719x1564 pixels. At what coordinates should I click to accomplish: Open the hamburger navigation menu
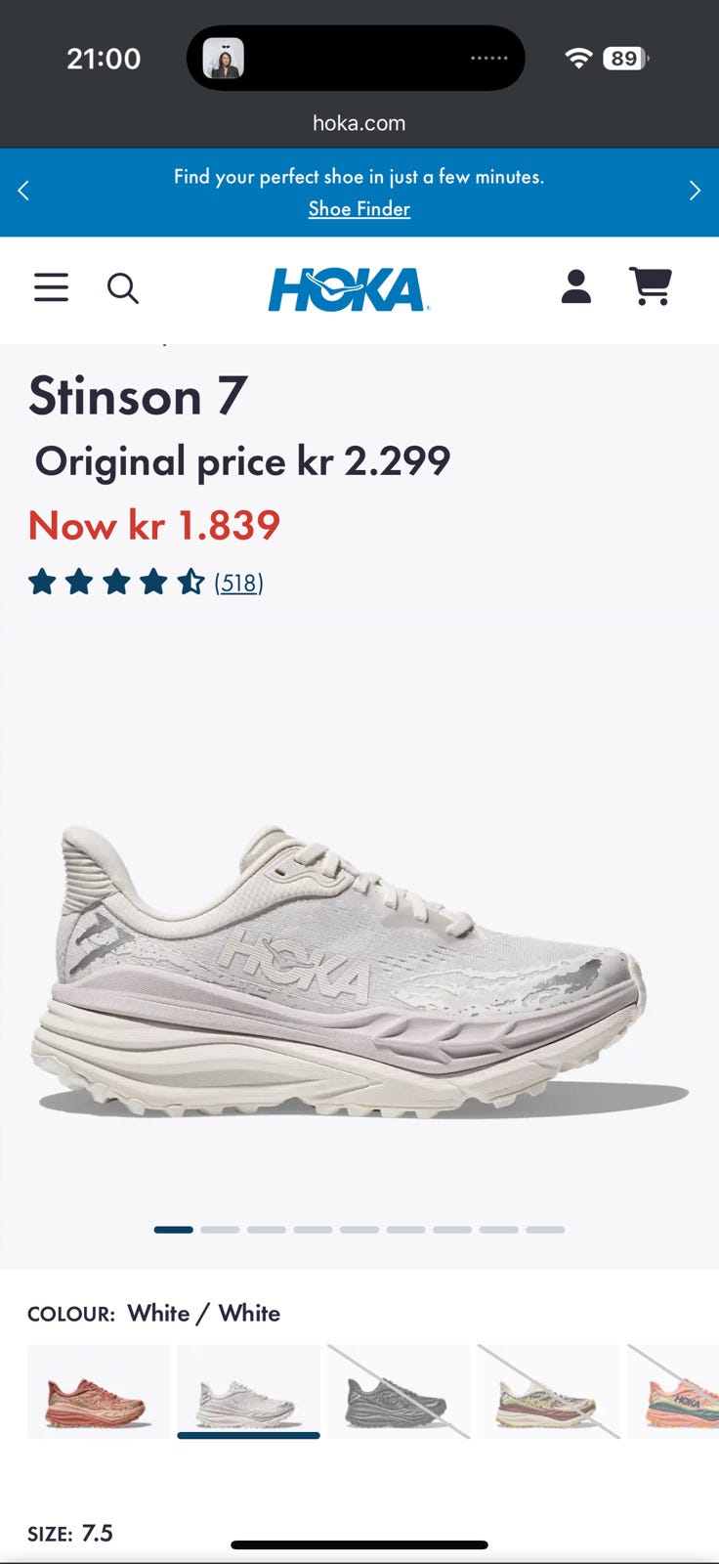point(51,287)
